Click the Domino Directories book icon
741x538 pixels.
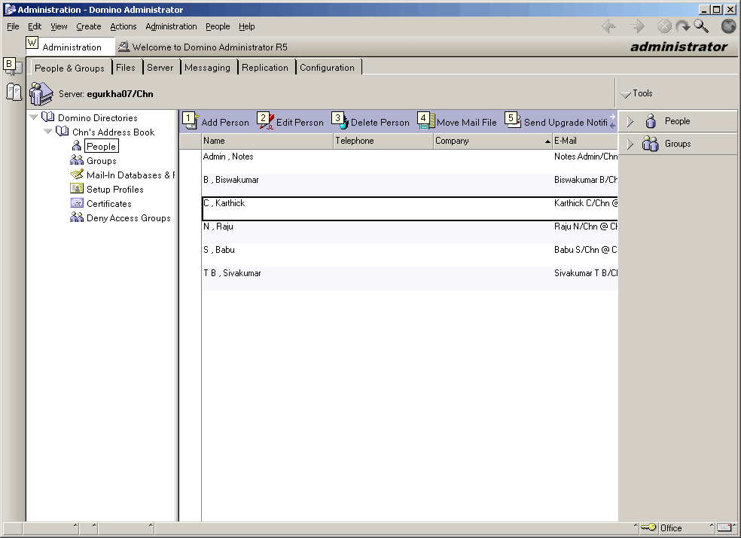click(x=47, y=117)
